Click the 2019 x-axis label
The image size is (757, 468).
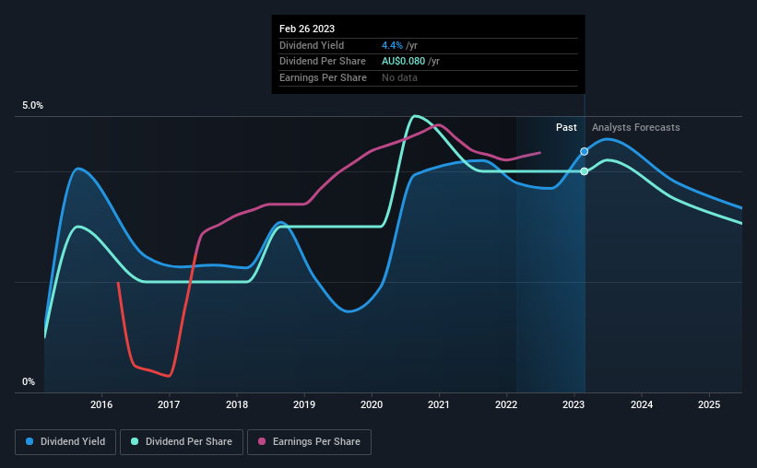click(x=304, y=404)
